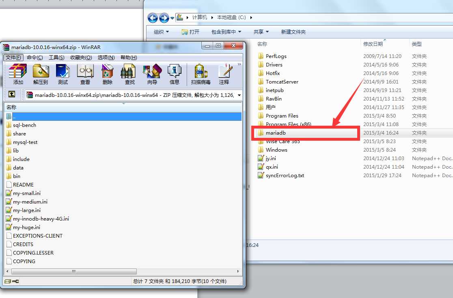Screen dimensions: 453x298
Task: Click Local Disk (C:) in the breadcrumb
Action: pos(231,17)
